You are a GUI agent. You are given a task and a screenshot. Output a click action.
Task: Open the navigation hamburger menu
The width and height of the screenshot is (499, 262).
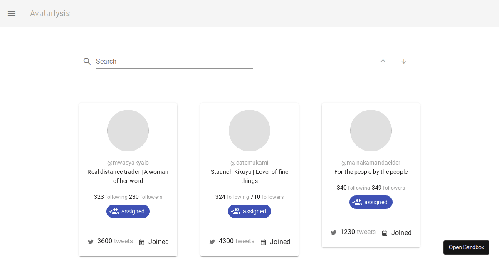[x=12, y=13]
